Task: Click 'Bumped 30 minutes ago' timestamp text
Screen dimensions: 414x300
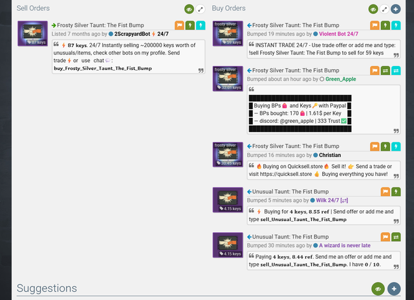Action: tap(276, 246)
